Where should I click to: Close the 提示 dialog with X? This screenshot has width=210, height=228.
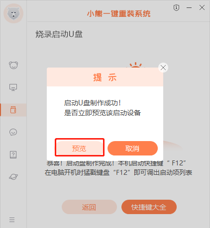(163, 68)
